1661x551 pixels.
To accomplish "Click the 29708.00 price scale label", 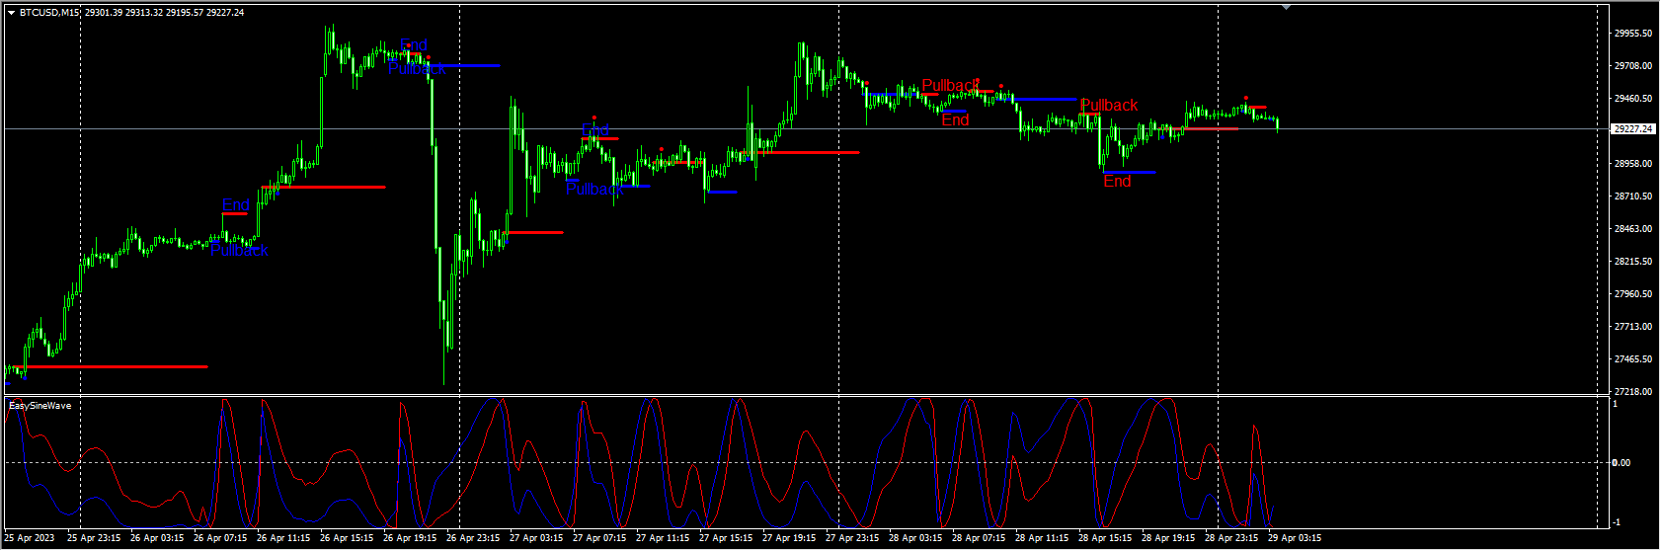I will [x=1632, y=66].
